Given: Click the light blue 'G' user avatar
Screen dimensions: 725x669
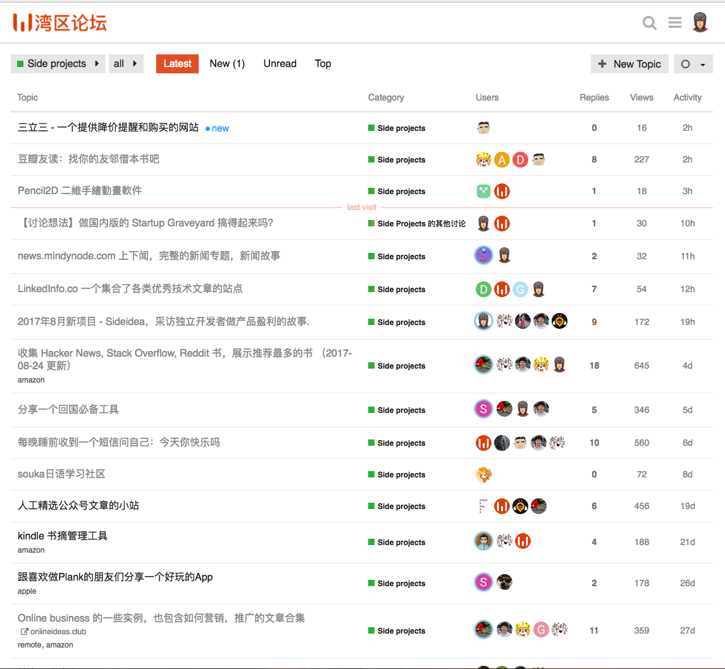Looking at the screenshot, I should (x=520, y=290).
